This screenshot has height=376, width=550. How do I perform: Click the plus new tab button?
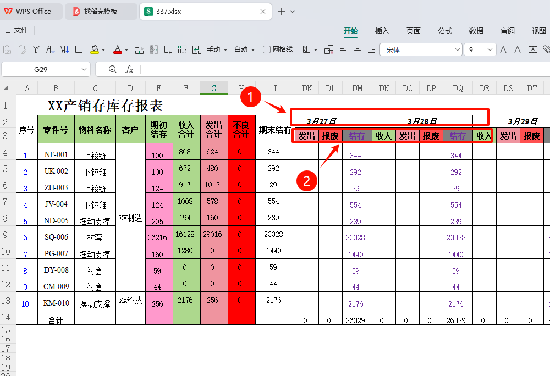coord(281,12)
